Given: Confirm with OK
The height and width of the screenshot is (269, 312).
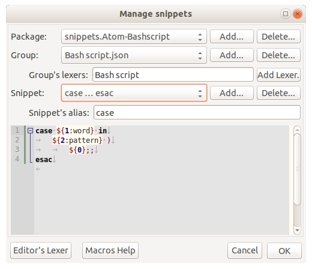Looking at the screenshot, I should pyautogui.click(x=284, y=250).
